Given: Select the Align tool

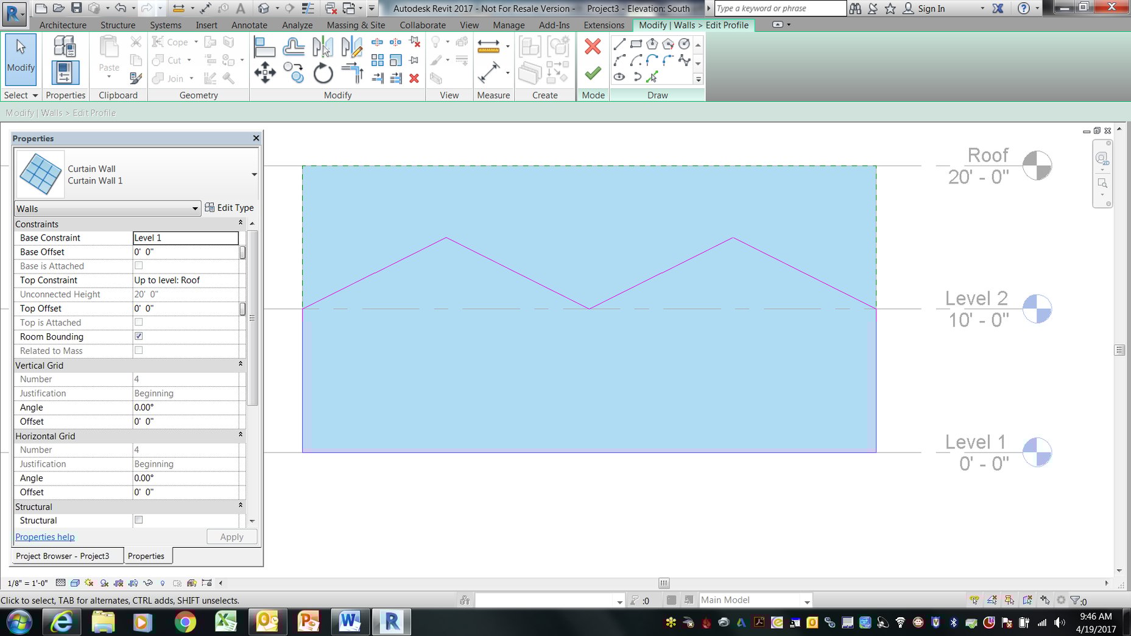Looking at the screenshot, I should coord(266,46).
